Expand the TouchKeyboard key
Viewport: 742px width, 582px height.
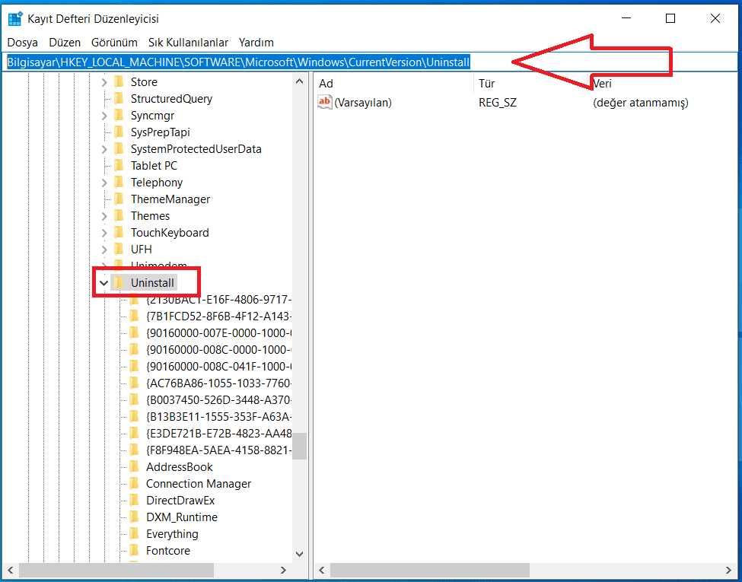[x=104, y=233]
